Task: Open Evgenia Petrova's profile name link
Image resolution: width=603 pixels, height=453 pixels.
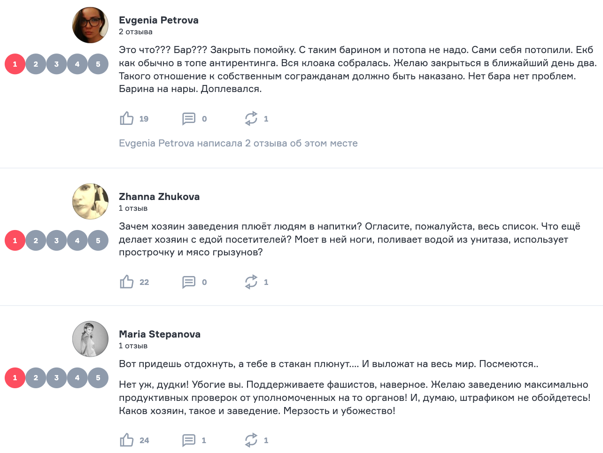Action: (159, 20)
